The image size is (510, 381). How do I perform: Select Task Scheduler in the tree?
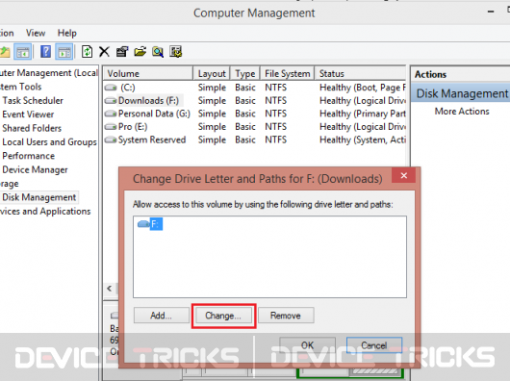[33, 100]
